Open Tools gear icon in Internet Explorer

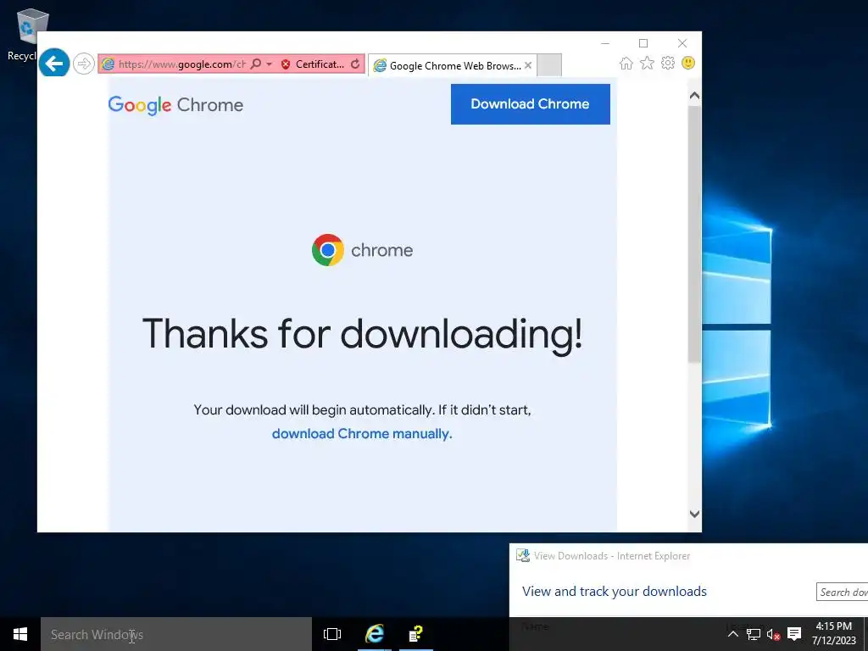668,63
